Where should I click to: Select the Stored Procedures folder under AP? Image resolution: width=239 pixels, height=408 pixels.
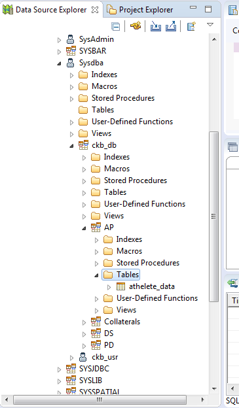pos(148,263)
